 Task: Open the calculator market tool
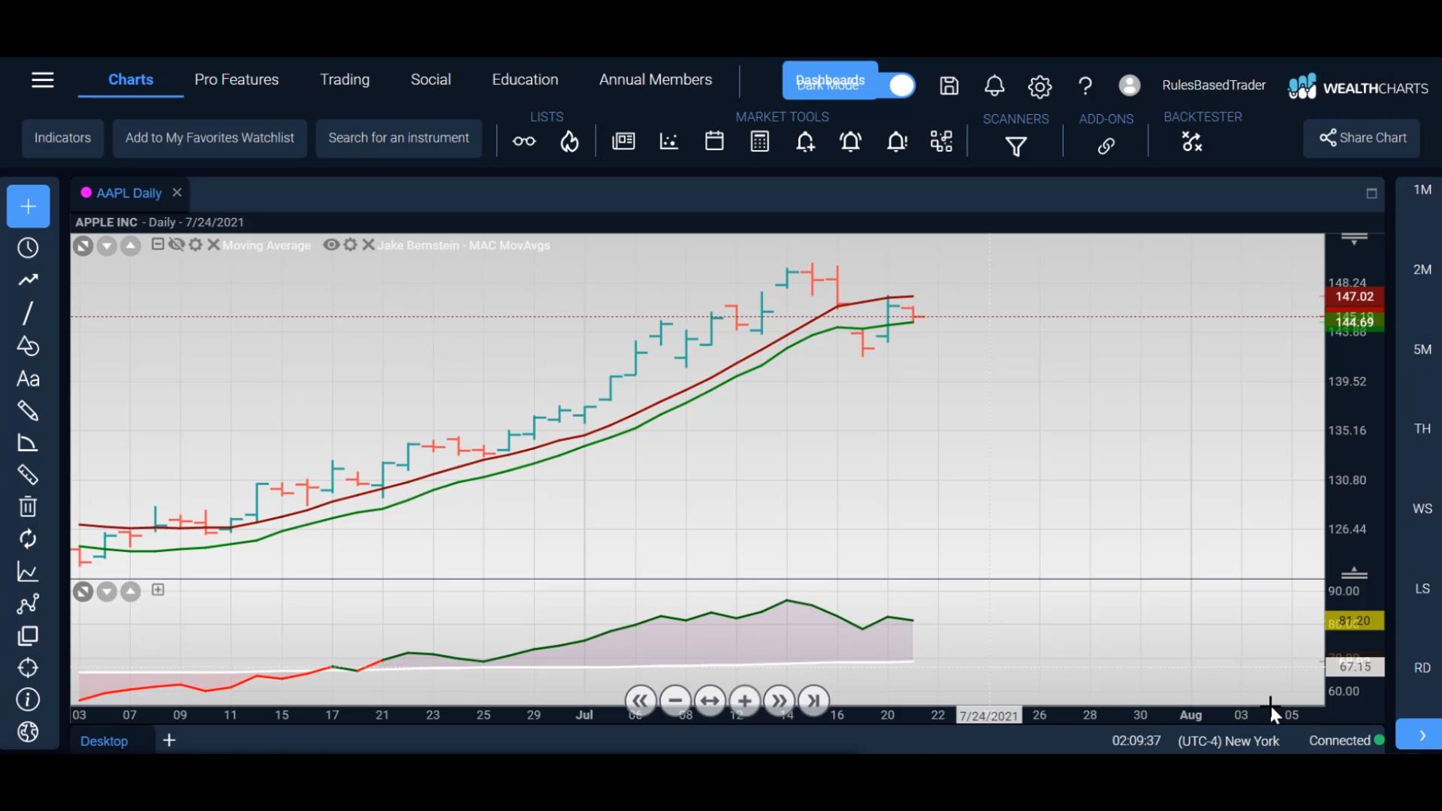pos(760,141)
